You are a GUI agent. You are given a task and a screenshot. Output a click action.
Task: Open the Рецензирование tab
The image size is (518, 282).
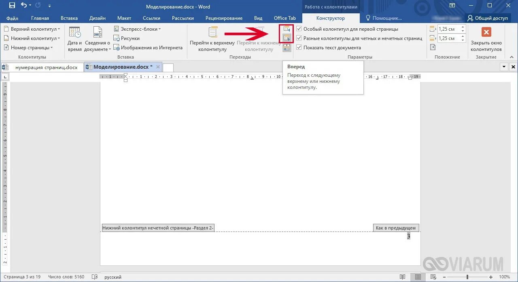click(x=224, y=18)
